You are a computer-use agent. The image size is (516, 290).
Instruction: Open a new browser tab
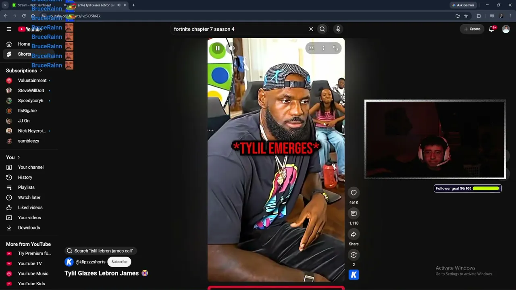click(x=133, y=5)
